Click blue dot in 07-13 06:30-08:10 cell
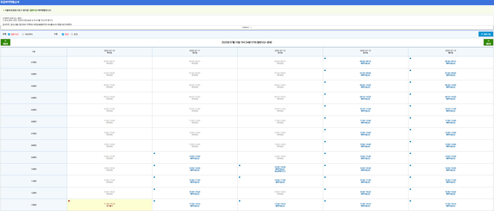The image size is (494, 211). point(325,58)
